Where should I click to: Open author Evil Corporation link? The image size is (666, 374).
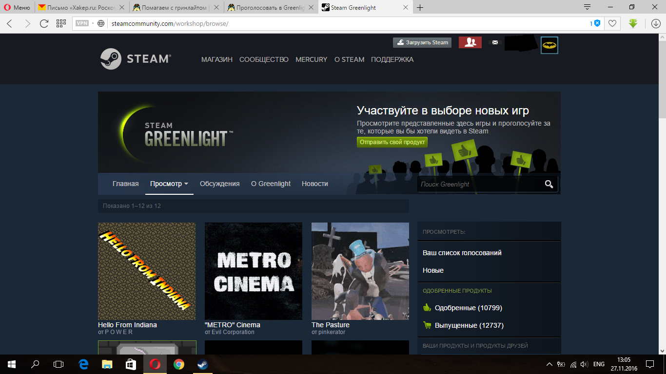[233, 332]
